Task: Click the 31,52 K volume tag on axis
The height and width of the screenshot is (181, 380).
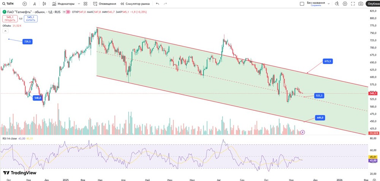Action: [x=373, y=133]
